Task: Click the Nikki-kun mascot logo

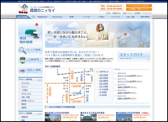Action: pos(23,9)
